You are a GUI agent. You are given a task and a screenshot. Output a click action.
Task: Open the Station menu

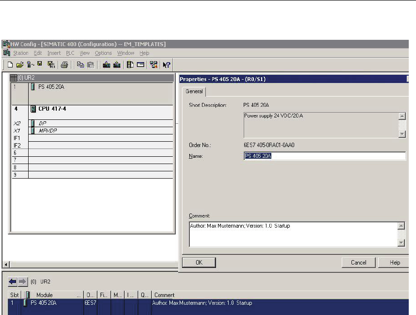point(21,53)
